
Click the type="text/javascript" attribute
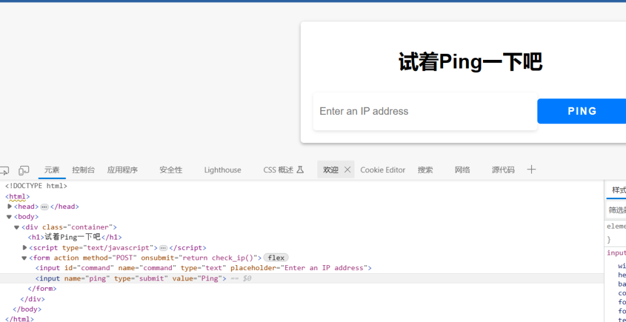pos(108,248)
